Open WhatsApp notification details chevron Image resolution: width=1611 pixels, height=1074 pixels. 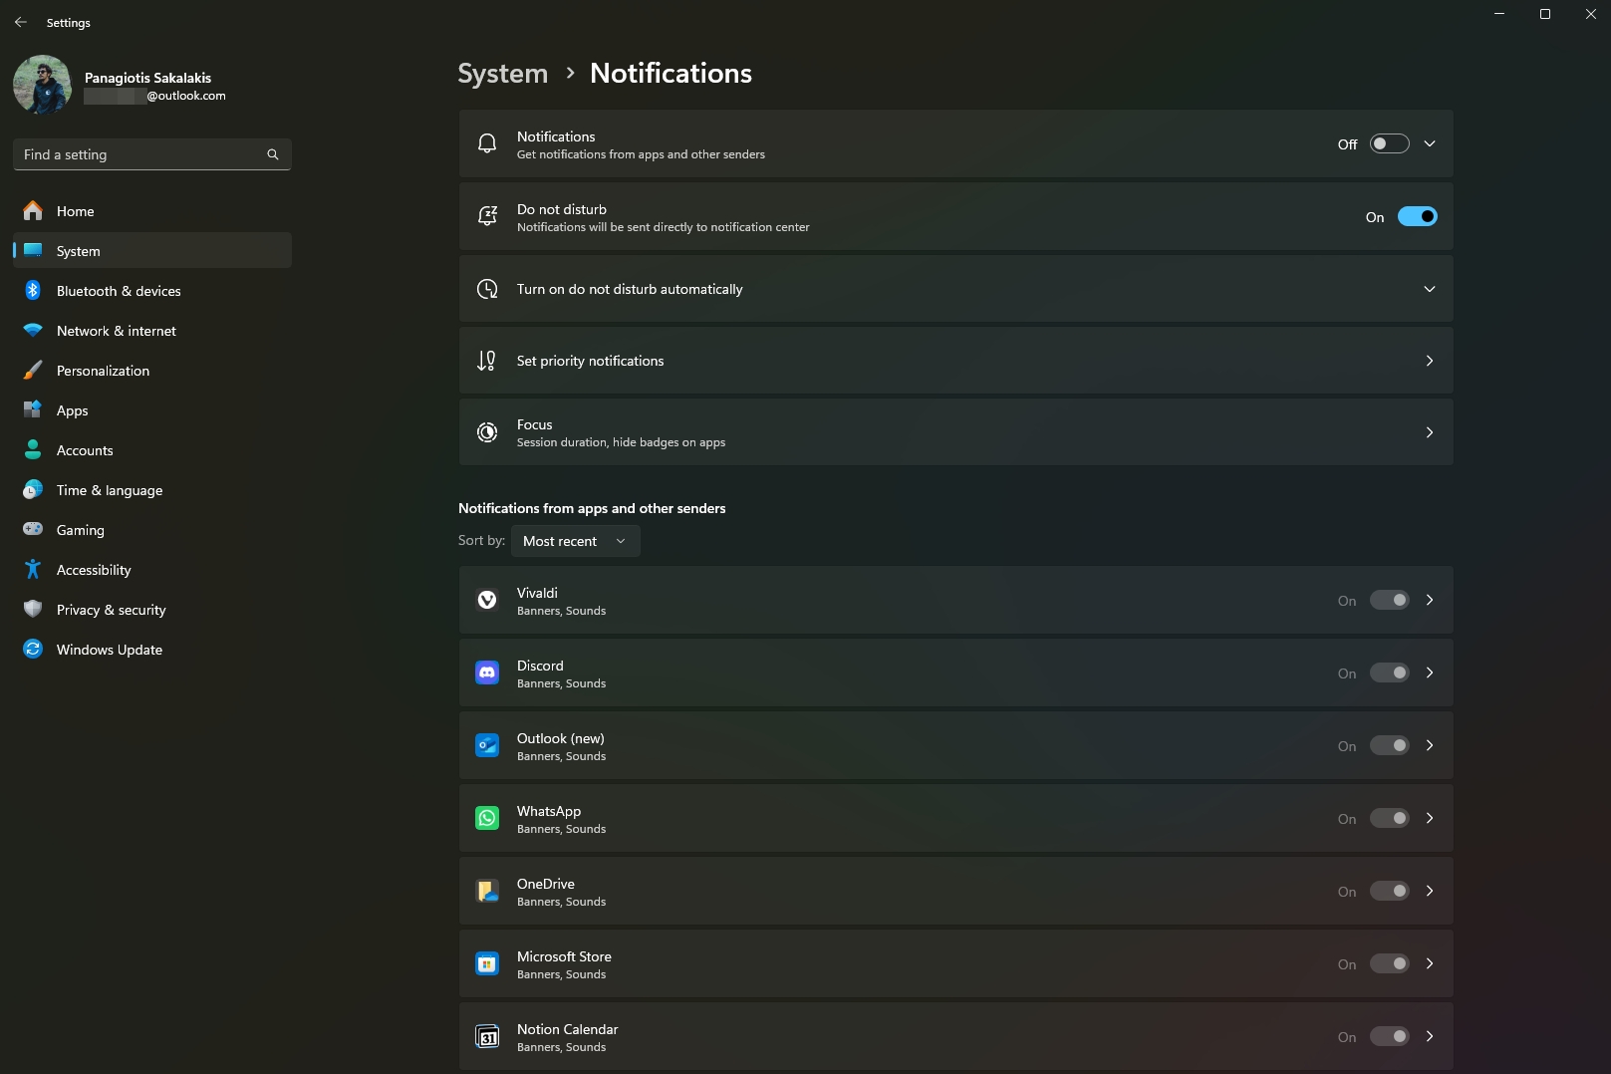(x=1430, y=818)
